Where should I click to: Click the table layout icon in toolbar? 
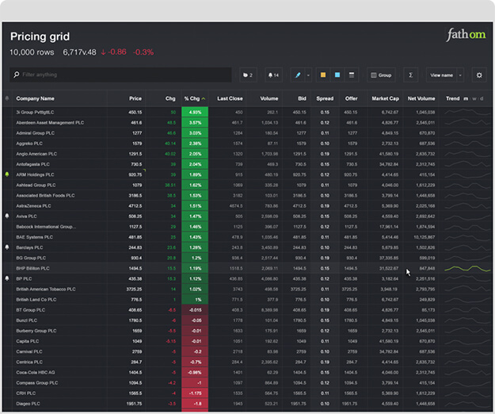[352, 75]
